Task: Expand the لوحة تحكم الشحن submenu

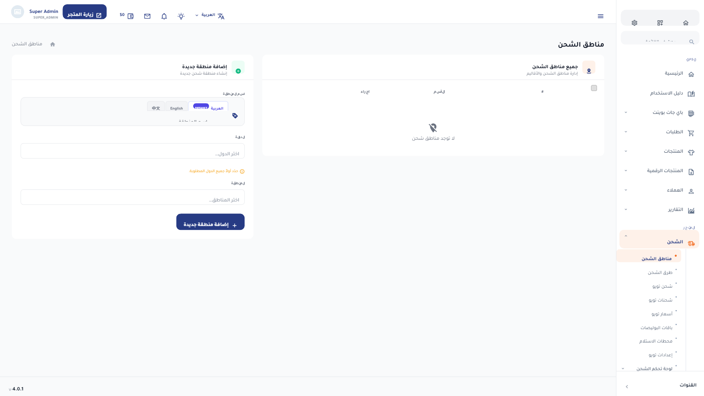Action: (623, 368)
